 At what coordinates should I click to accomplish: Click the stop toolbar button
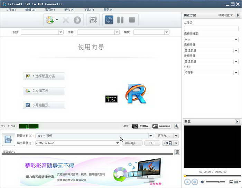pyautogui.click(x=132, y=20)
